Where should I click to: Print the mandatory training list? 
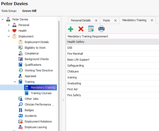coord(101,29)
